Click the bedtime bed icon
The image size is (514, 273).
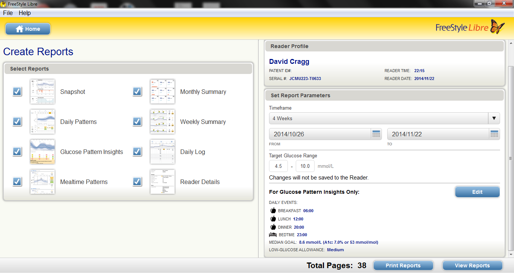pyautogui.click(x=274, y=235)
